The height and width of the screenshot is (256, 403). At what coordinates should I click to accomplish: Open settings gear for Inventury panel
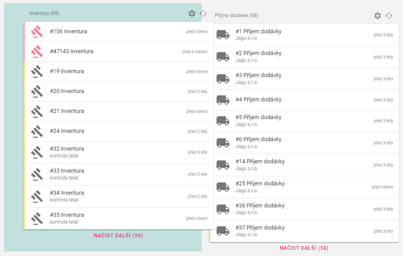click(x=192, y=13)
